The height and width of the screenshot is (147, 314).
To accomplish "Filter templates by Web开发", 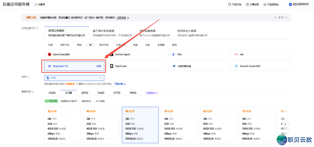I will 104,45.
